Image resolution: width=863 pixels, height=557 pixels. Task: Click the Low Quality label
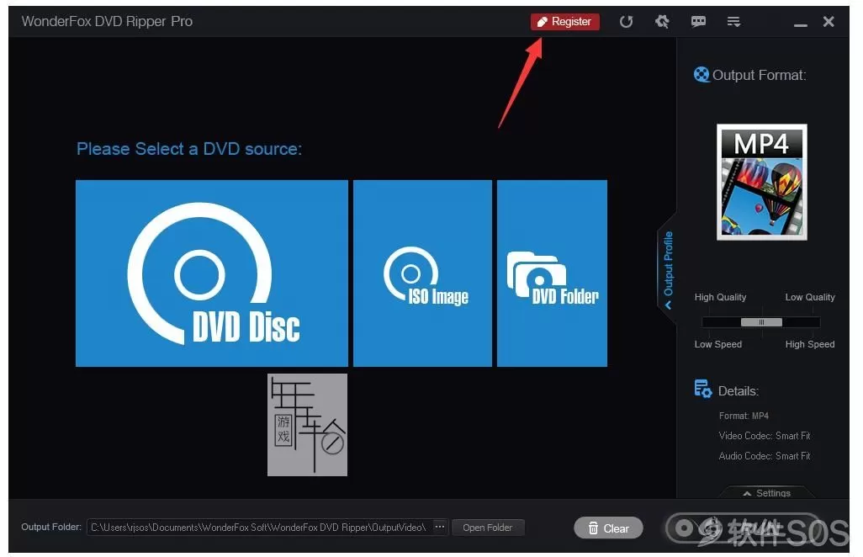[x=810, y=297]
